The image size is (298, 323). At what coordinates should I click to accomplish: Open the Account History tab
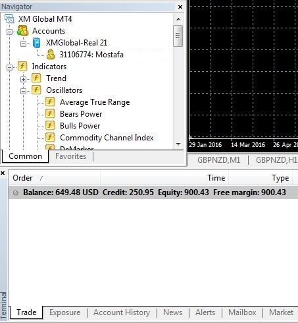tap(122, 312)
